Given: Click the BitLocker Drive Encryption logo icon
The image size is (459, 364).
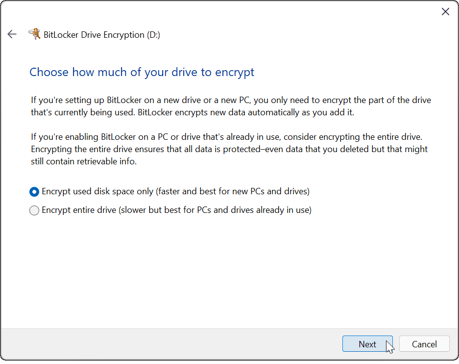Looking at the screenshot, I should click(x=35, y=34).
